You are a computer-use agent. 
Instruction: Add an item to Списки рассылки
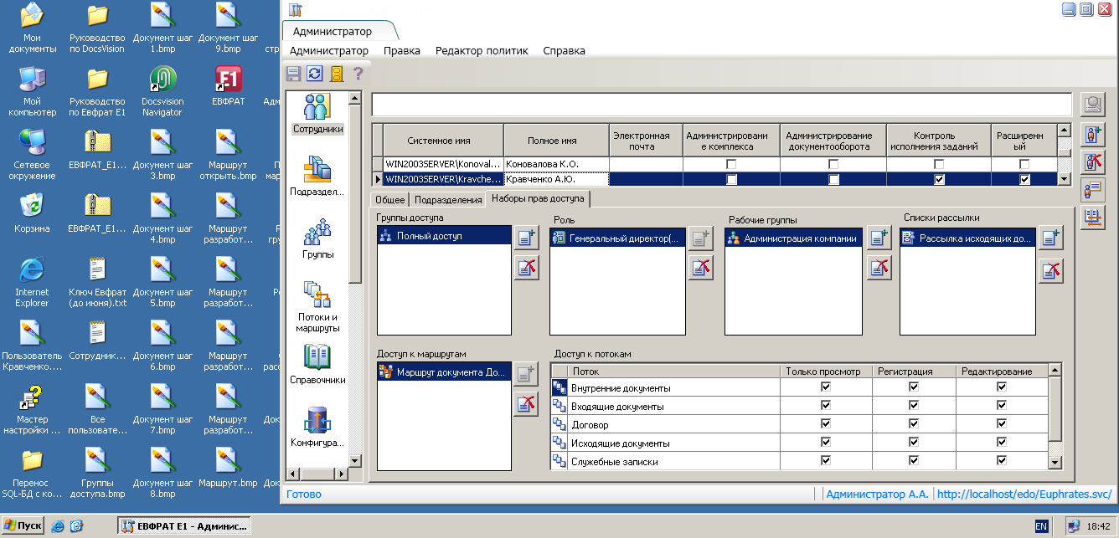click(1051, 238)
